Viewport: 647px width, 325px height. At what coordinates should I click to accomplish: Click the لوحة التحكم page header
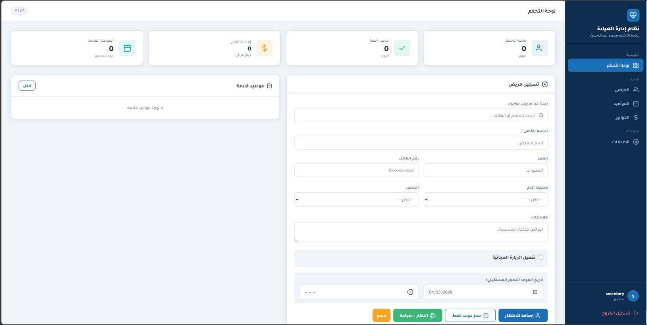point(541,11)
